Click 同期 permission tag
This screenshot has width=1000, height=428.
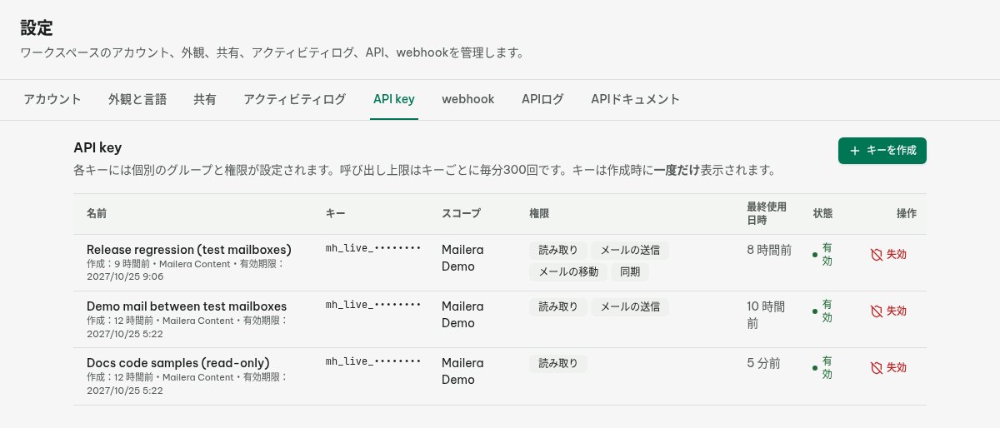[630, 271]
